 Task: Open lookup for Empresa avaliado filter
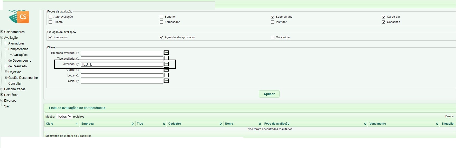tap(166, 53)
